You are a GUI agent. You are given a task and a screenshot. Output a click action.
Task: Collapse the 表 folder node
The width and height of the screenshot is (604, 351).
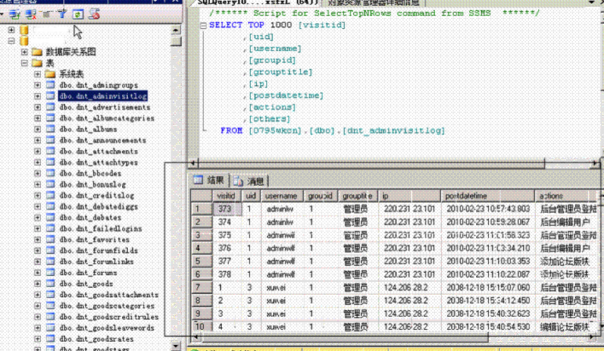coord(24,63)
